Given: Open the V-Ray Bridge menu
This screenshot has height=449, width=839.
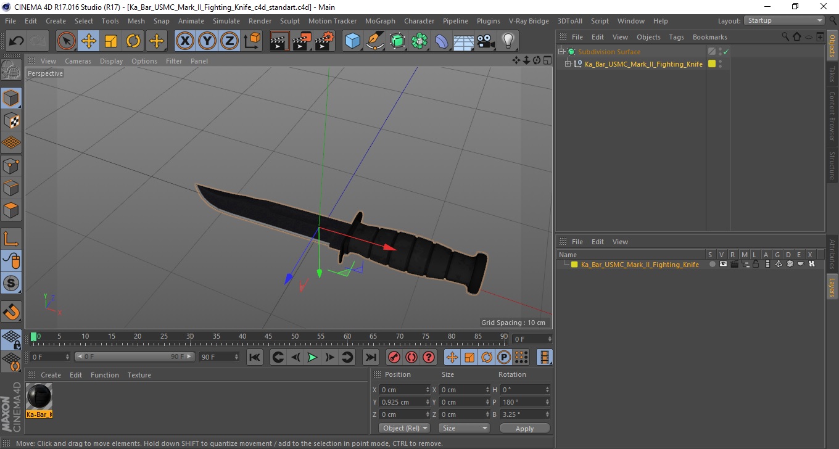Looking at the screenshot, I should click(x=529, y=21).
